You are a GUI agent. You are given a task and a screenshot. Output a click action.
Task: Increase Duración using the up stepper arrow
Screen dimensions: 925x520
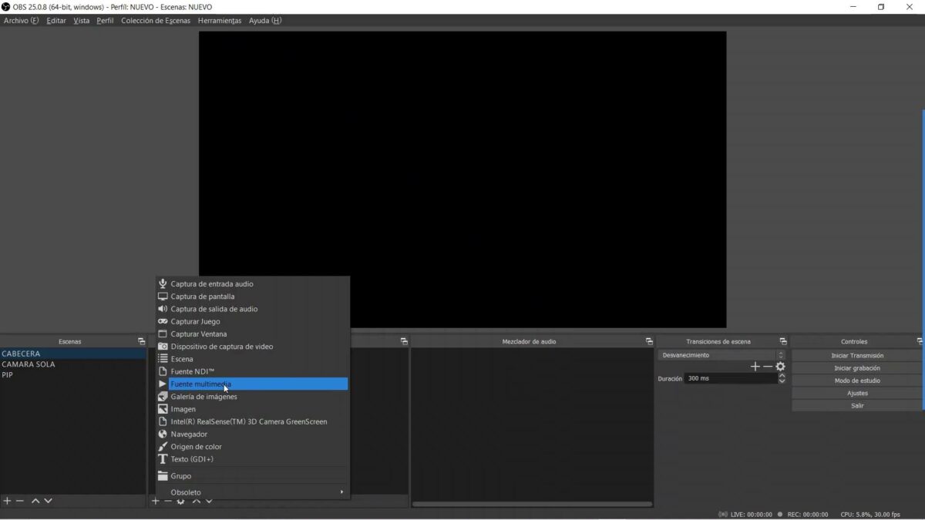(x=781, y=375)
